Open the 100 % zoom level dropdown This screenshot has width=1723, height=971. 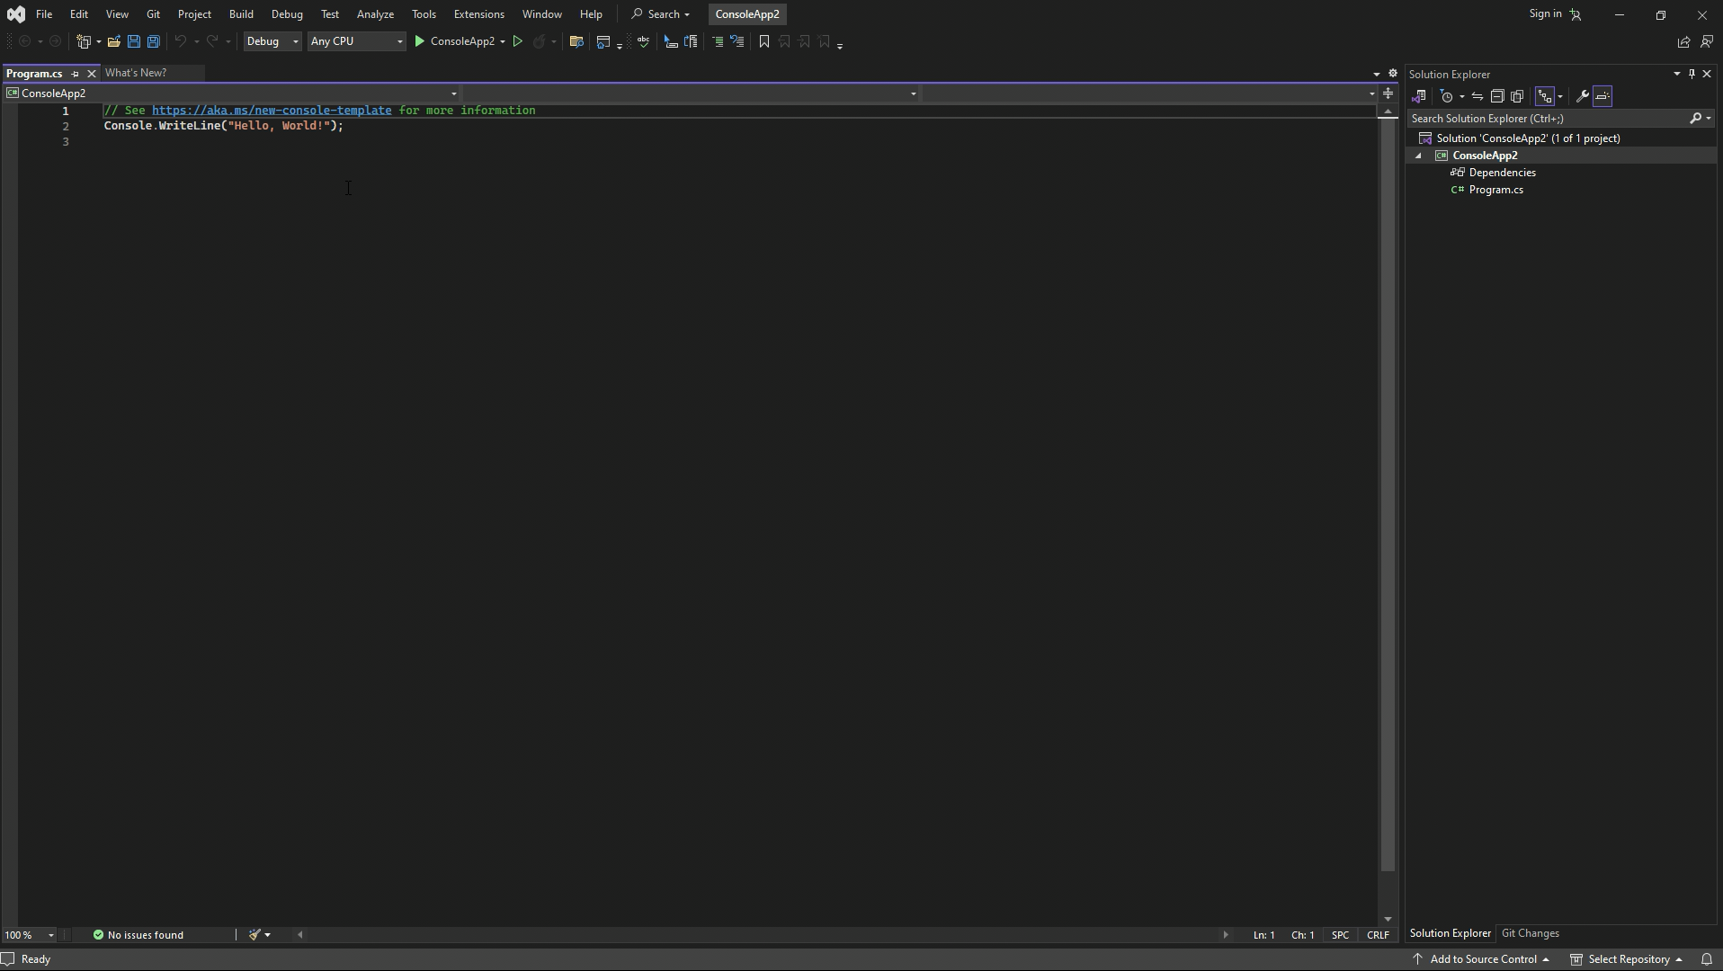pyautogui.click(x=29, y=935)
